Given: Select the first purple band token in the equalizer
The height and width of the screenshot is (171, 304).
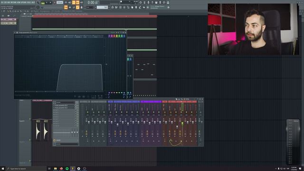Looking at the screenshot, I should tap(109, 36).
